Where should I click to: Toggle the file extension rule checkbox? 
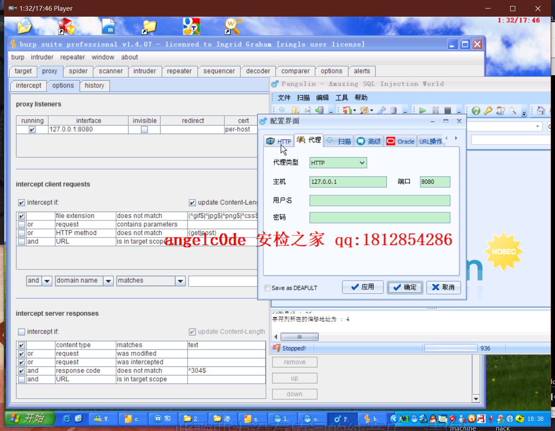[x=21, y=216]
